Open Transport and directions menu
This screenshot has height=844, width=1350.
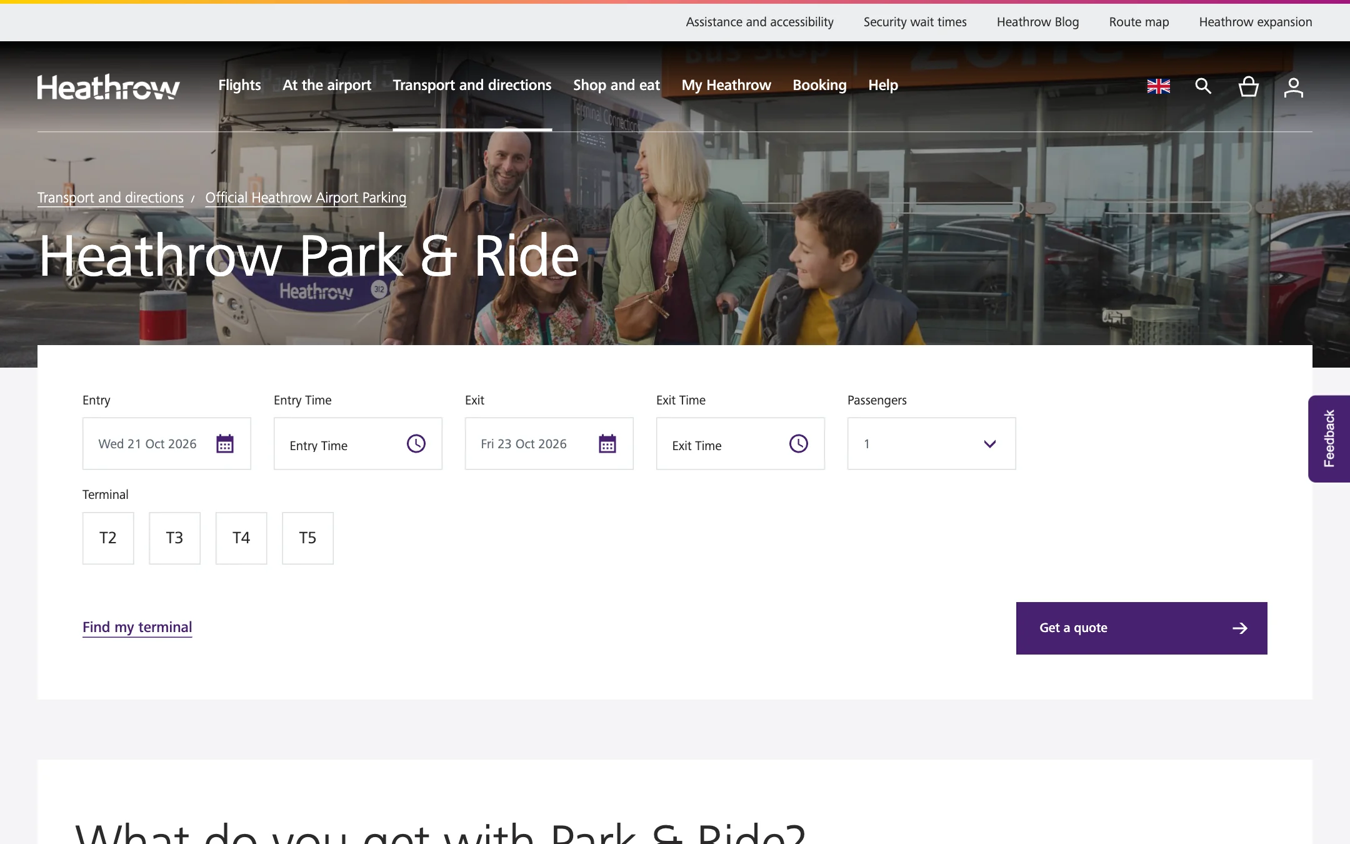[x=472, y=85]
